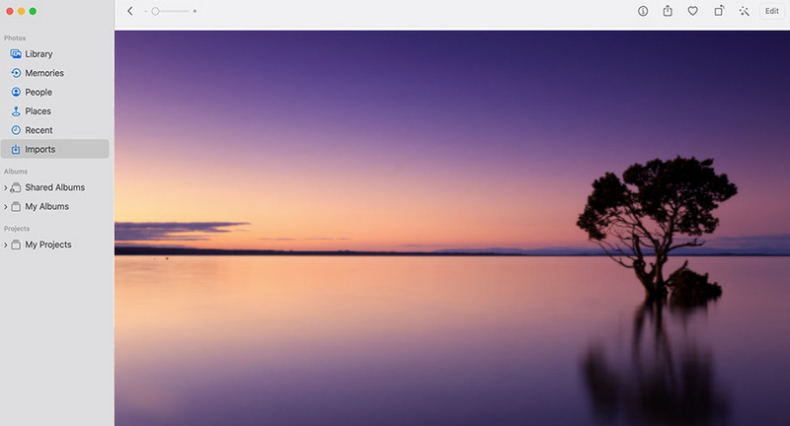The height and width of the screenshot is (426, 790).
Task: Go to Places in sidebar
Action: (38, 111)
